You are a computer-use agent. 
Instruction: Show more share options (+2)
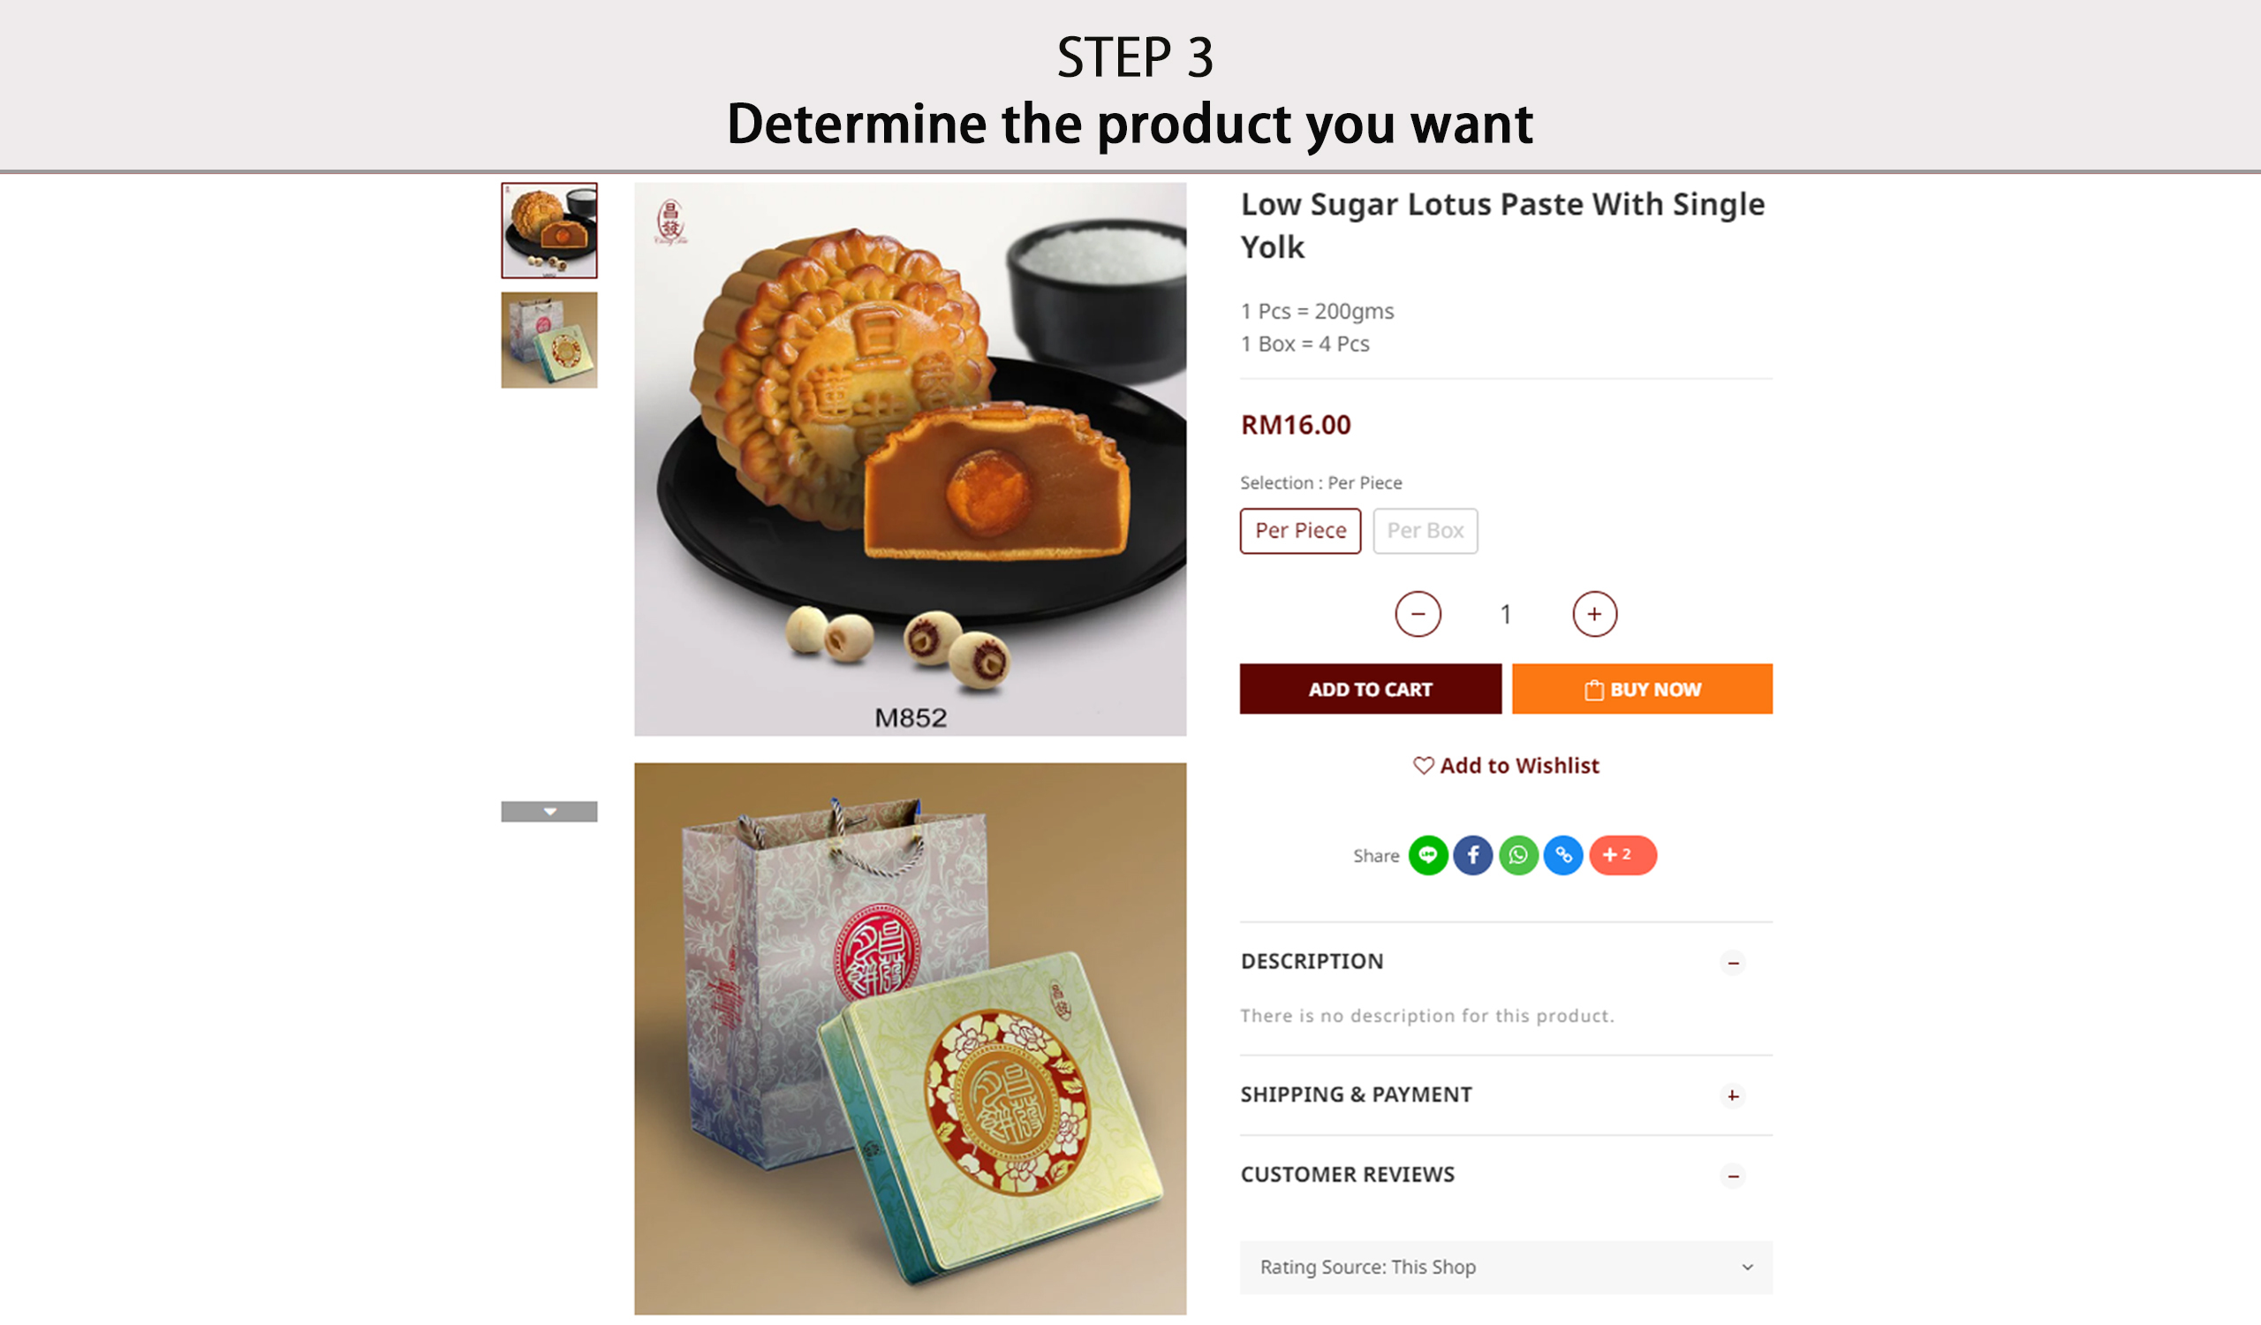tap(1622, 855)
